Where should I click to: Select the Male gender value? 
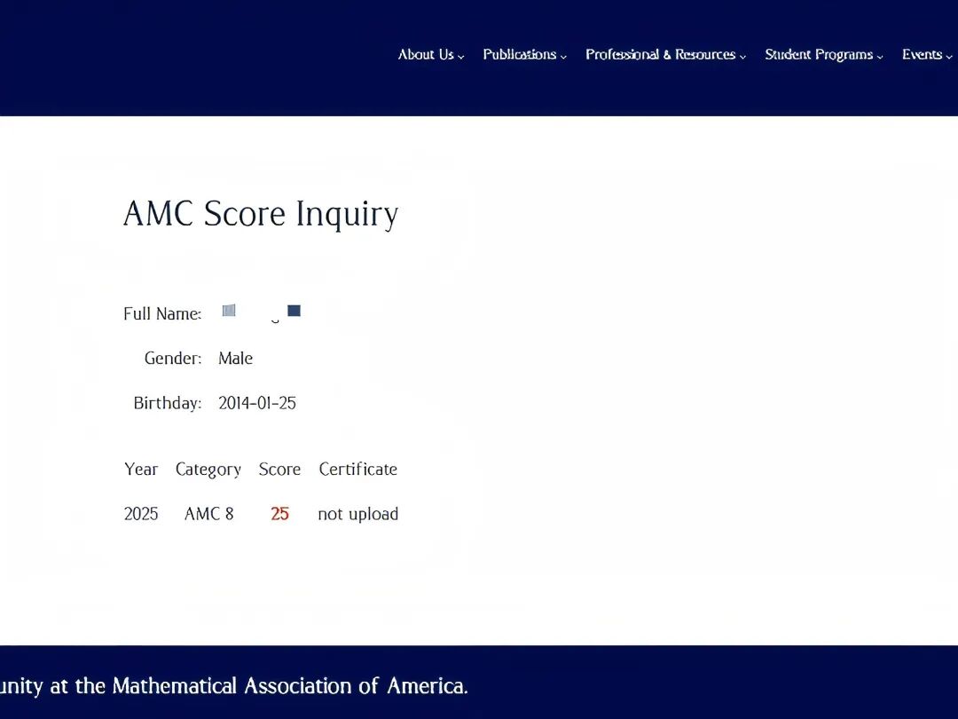(x=235, y=359)
